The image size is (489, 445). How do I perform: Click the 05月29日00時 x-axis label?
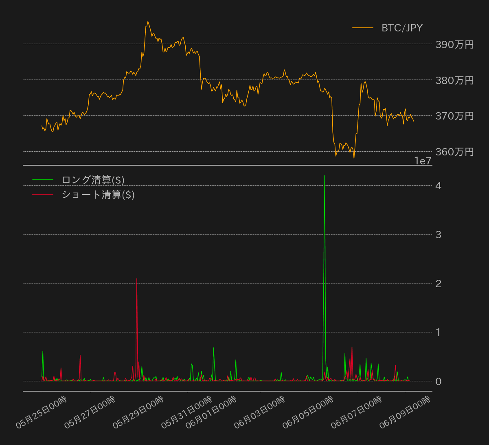[138, 412]
